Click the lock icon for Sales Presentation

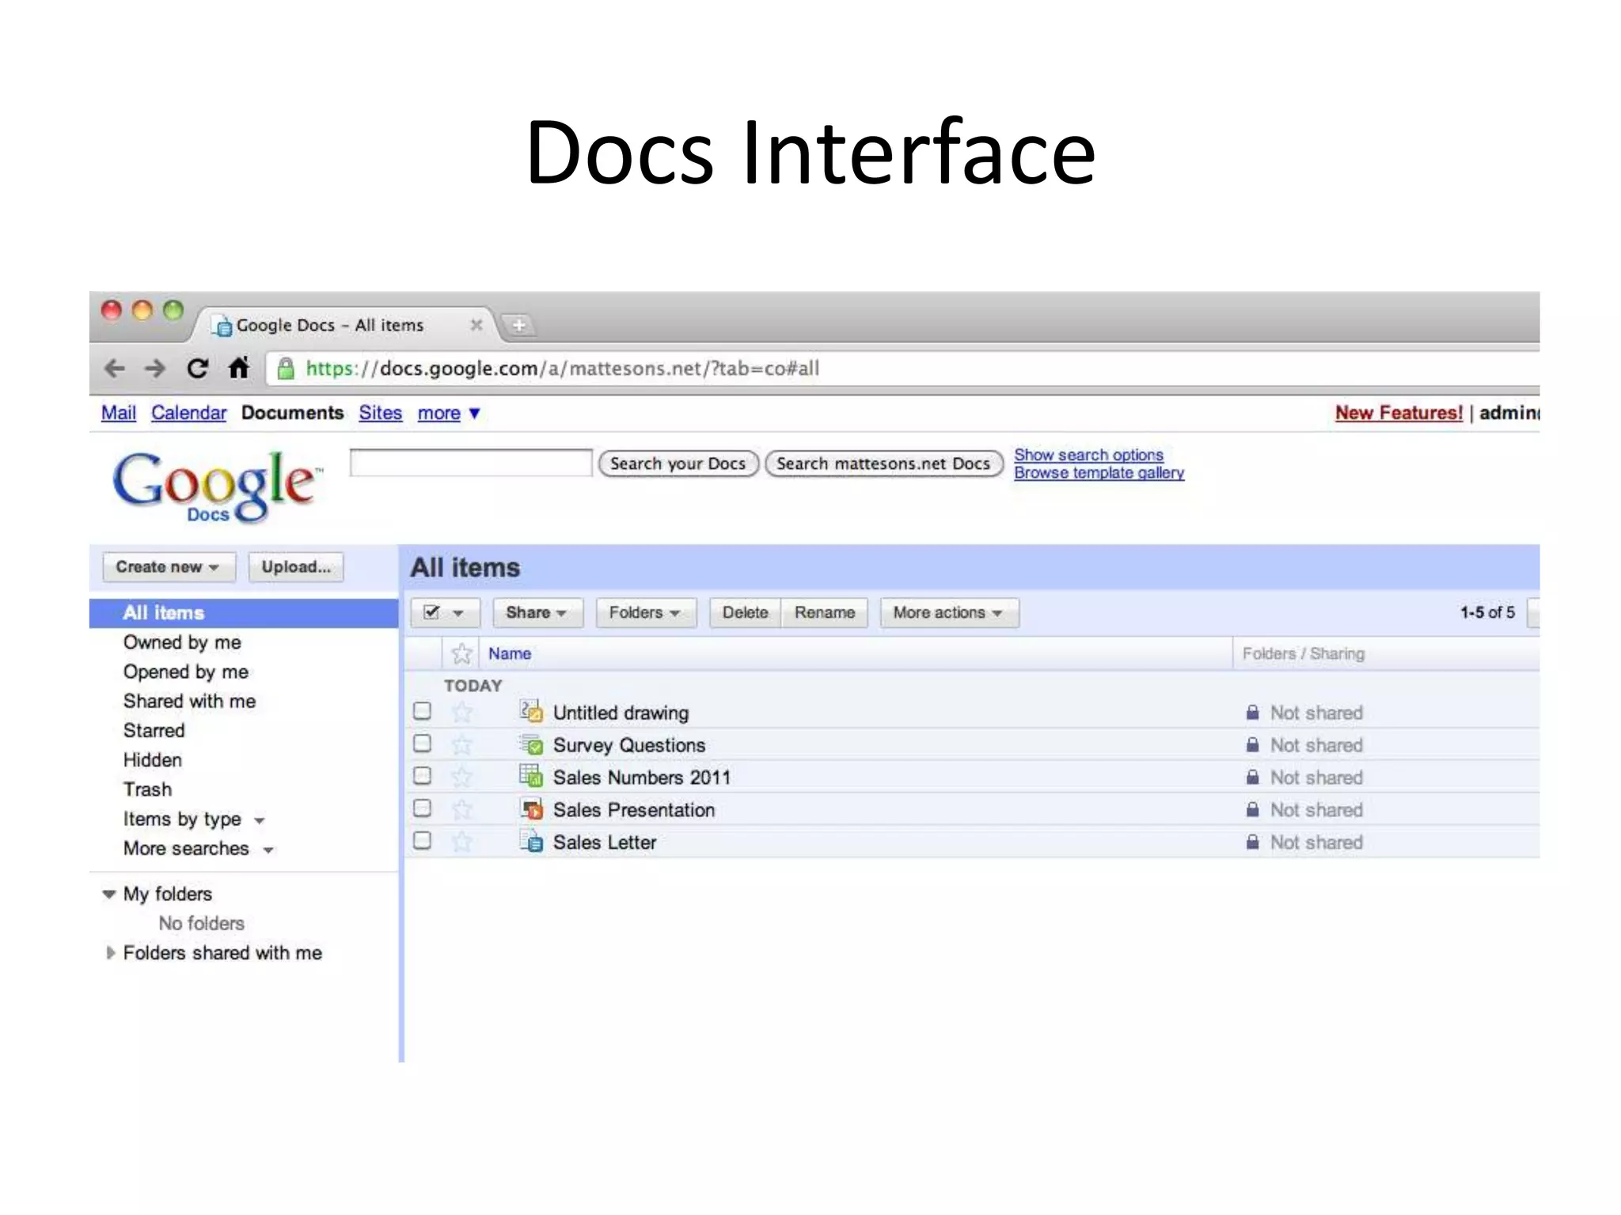tap(1252, 809)
